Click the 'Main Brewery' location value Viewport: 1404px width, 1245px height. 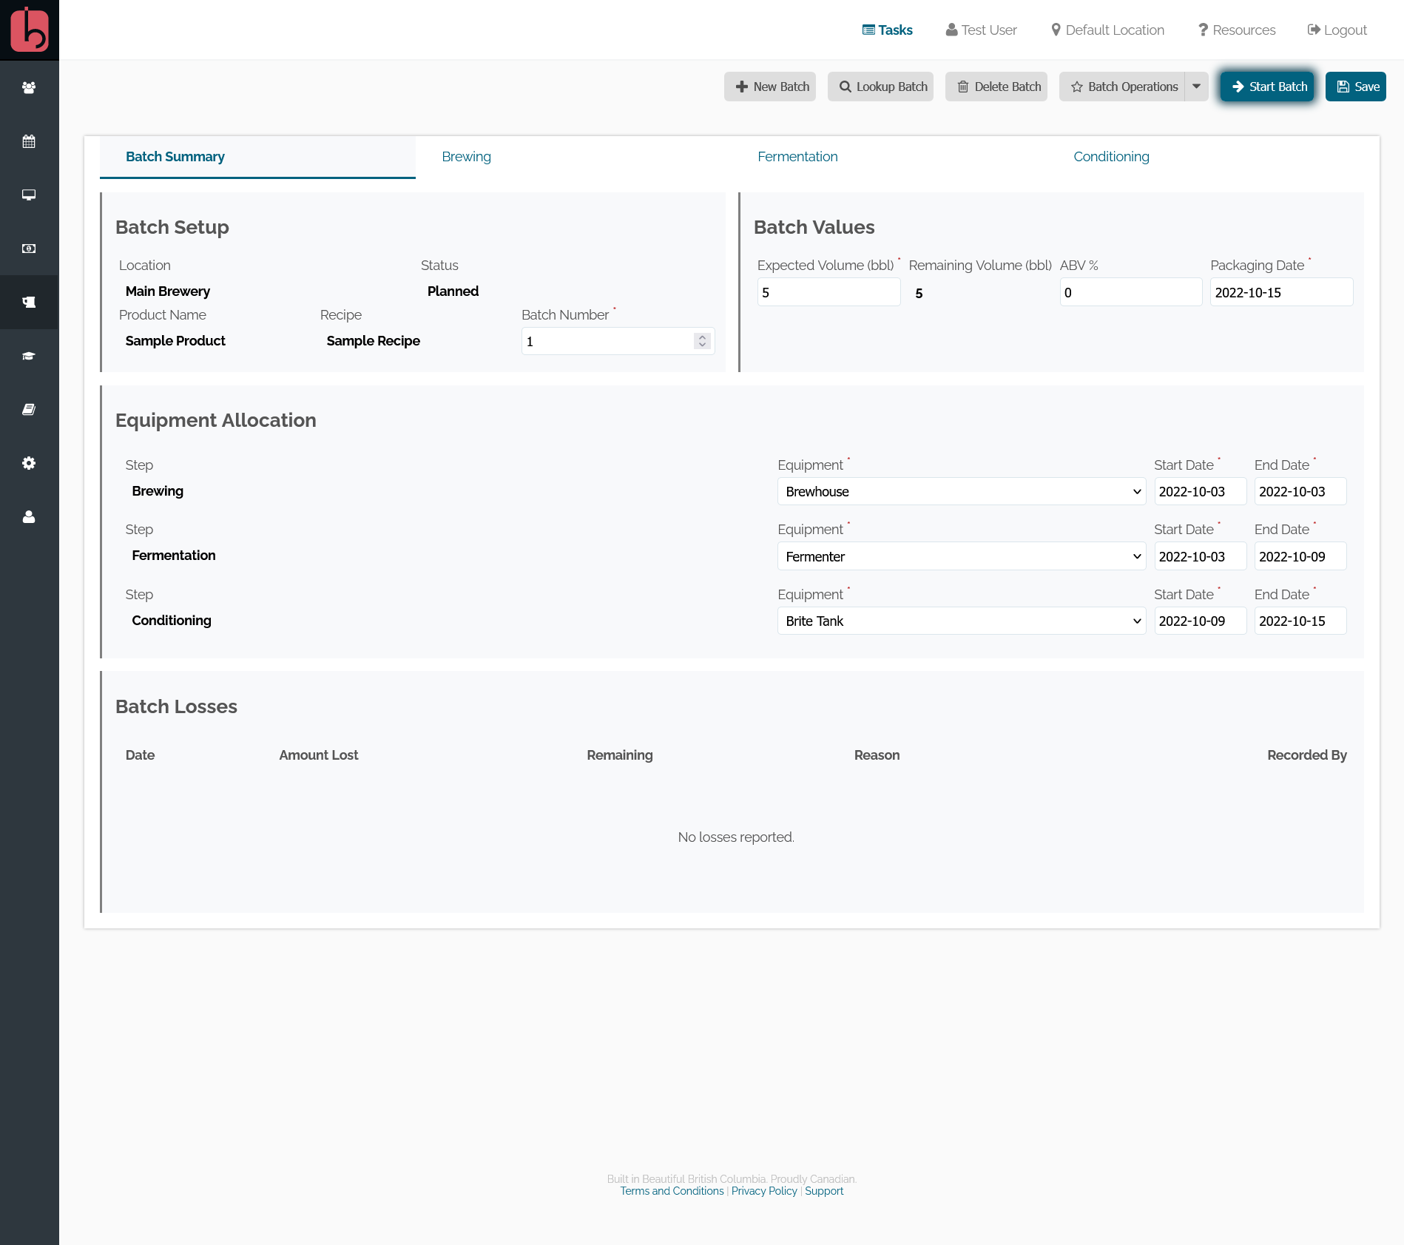[168, 291]
